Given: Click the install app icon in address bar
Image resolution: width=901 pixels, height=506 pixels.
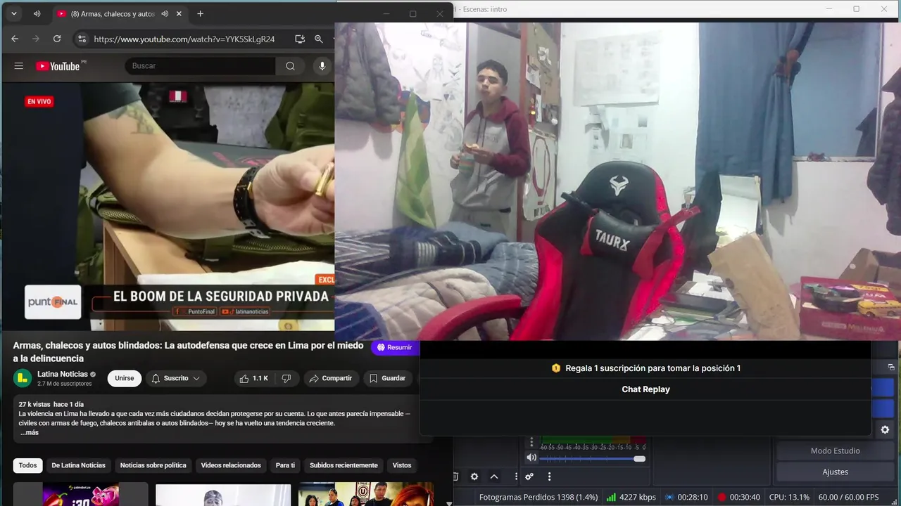Looking at the screenshot, I should click(x=300, y=39).
